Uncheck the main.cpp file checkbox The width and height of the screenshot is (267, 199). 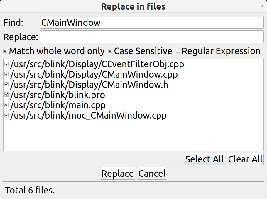point(6,105)
